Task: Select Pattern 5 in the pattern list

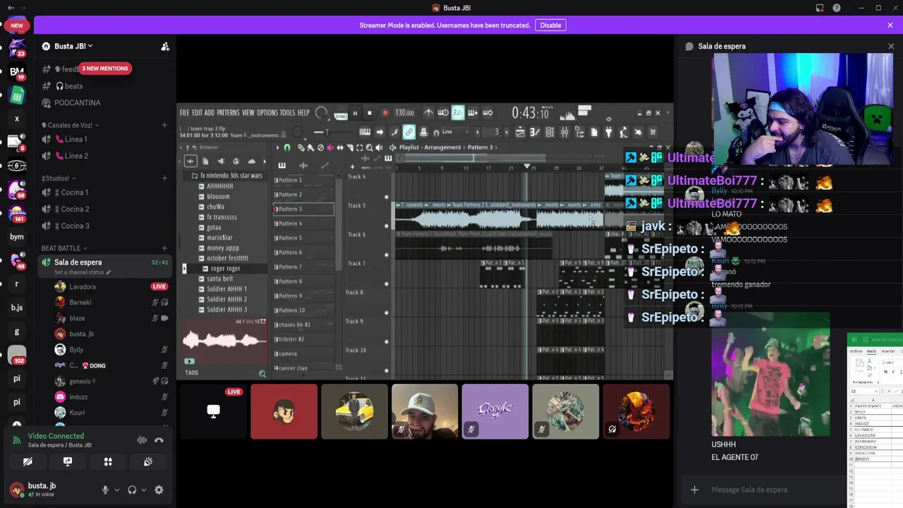Action: coord(303,238)
